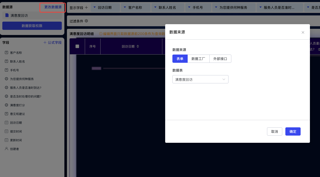Select 数据工厂 as the data source type
Viewport: 320px width, 177px height.
198,59
